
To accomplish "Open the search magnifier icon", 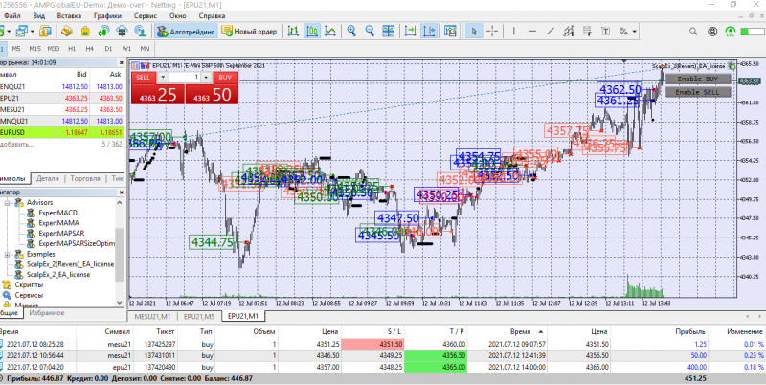I will 693,32.
